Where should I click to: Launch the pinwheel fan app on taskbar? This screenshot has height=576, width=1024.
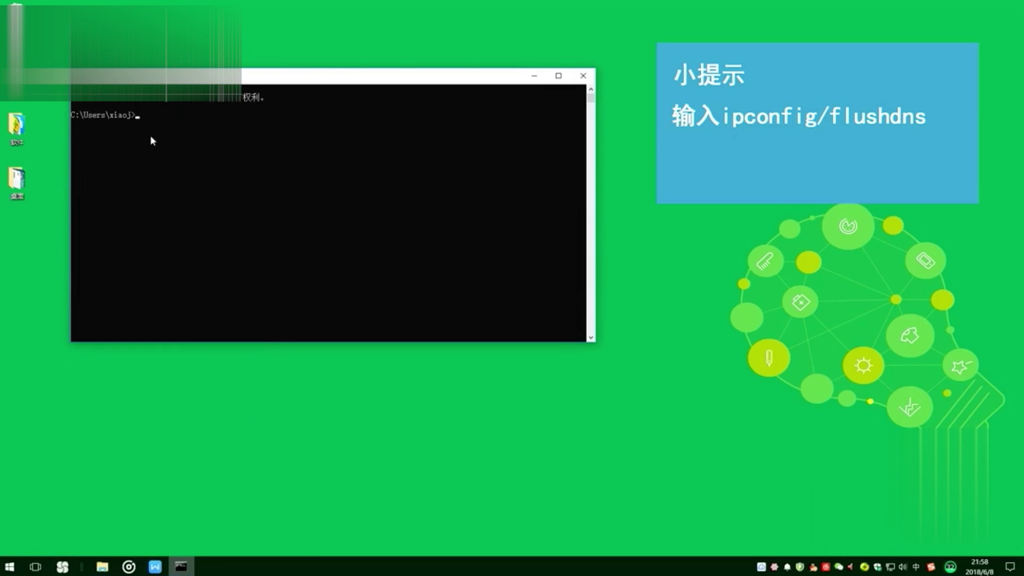tap(62, 566)
